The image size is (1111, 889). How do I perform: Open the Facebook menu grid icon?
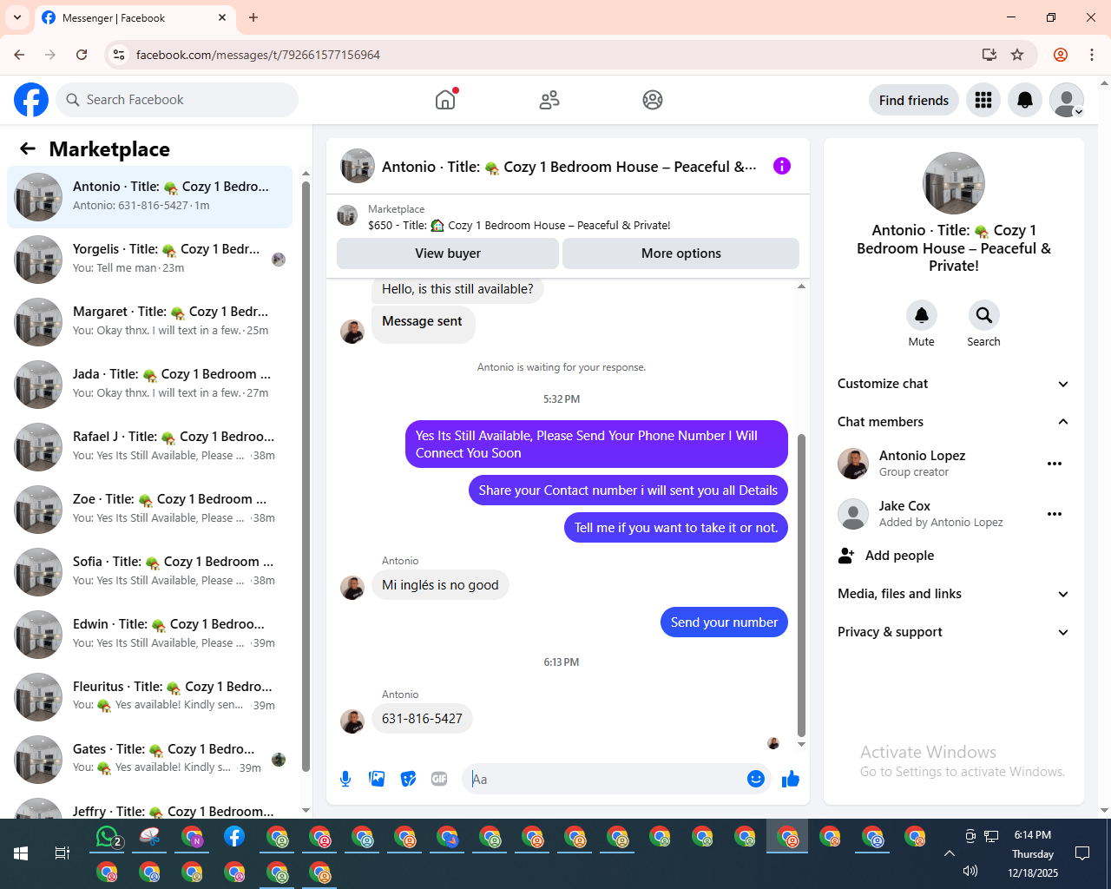tap(983, 100)
